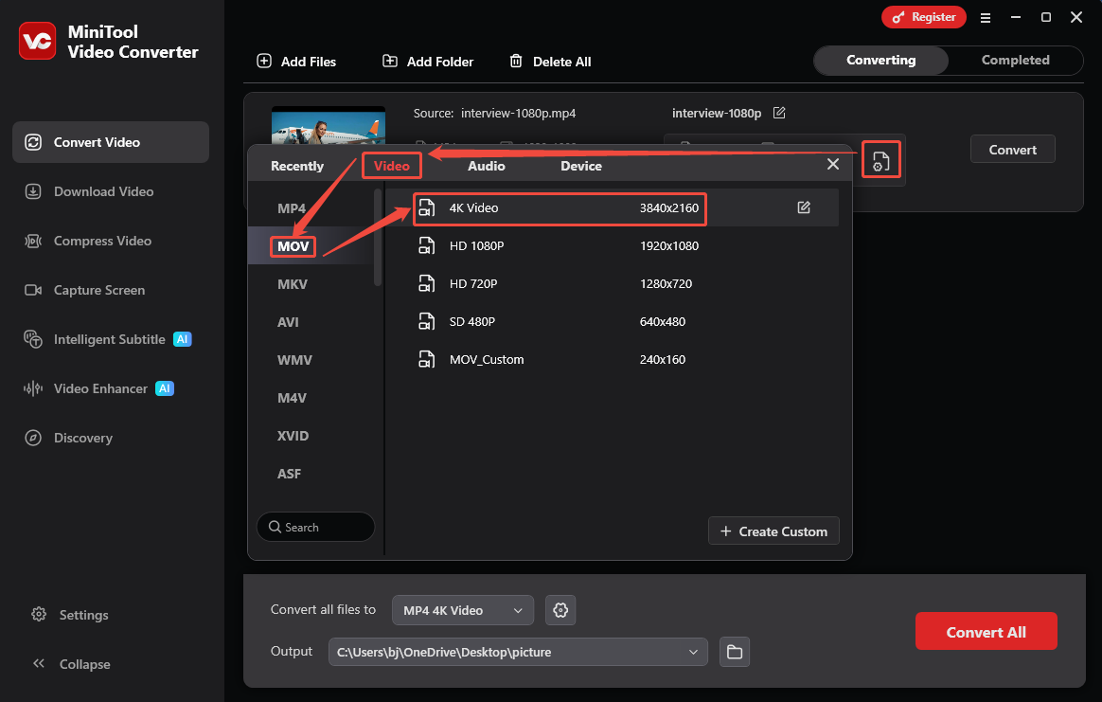This screenshot has height=702, width=1102.
Task: Click the Intelligent Subtitle AI badge
Action: coord(183,339)
